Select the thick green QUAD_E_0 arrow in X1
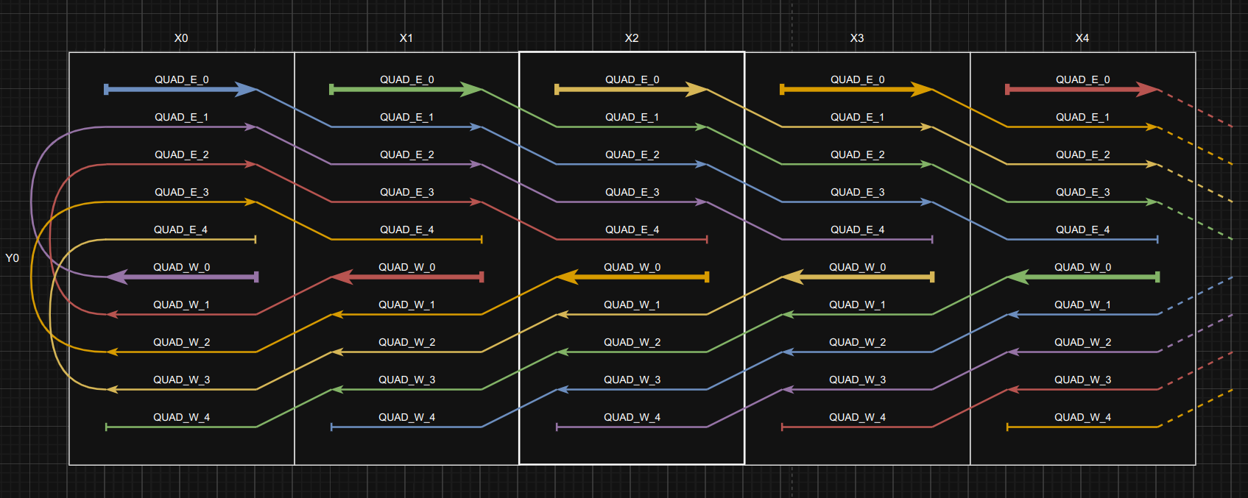 coord(406,90)
